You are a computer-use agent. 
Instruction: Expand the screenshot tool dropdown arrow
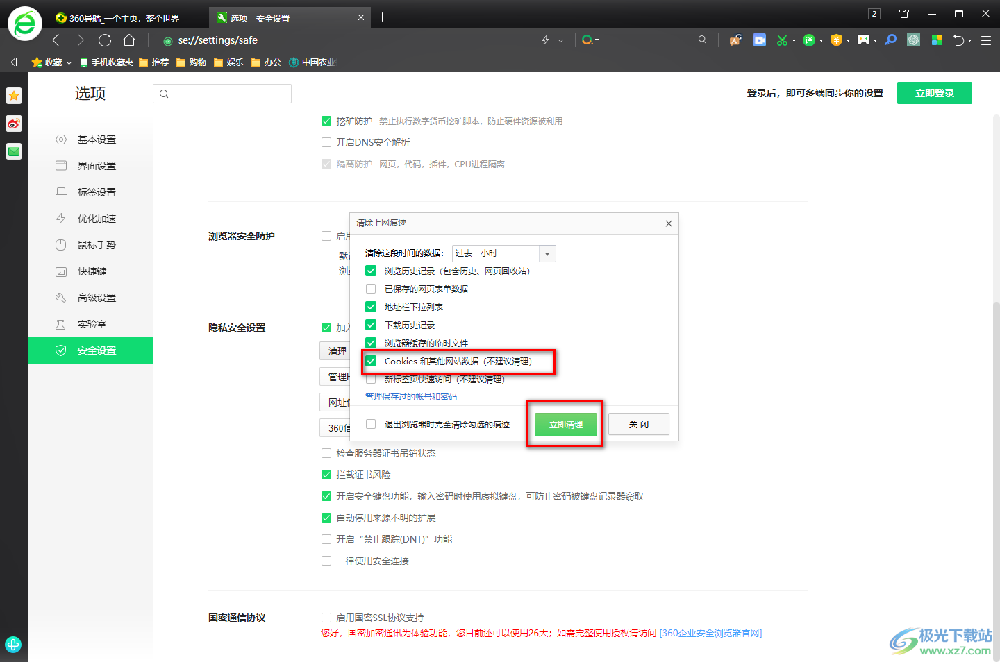pos(794,40)
